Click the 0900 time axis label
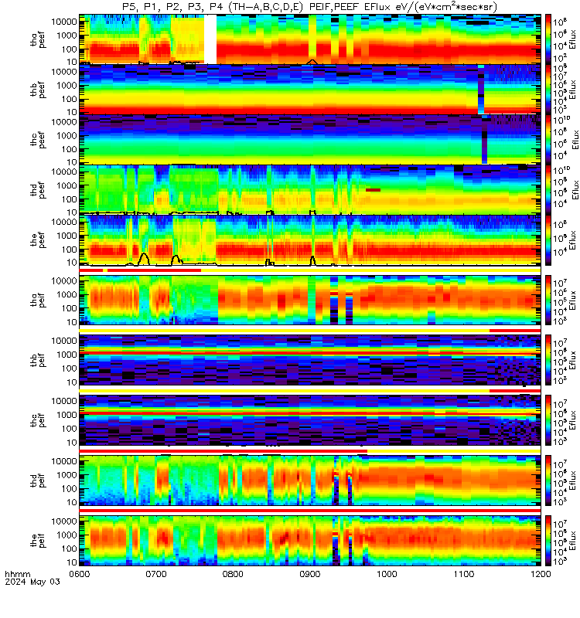The image size is (580, 618). pos(310,574)
